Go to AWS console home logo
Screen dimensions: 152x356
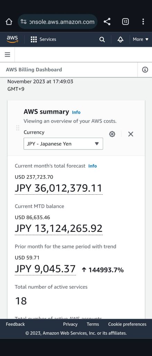12,39
